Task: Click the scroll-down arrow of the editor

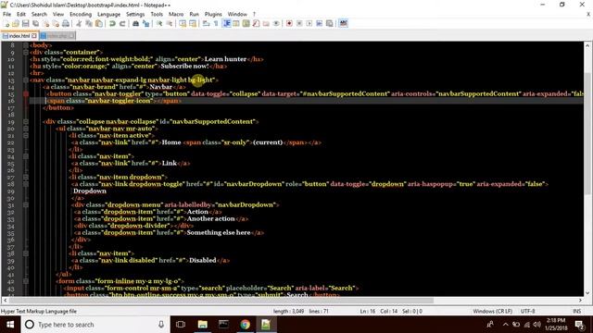Action: coord(587,292)
